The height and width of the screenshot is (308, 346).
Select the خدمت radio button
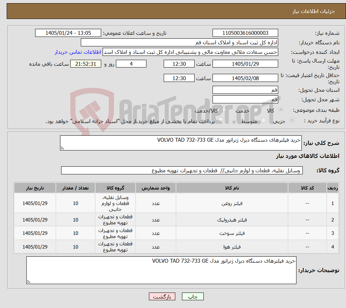pos(256,110)
